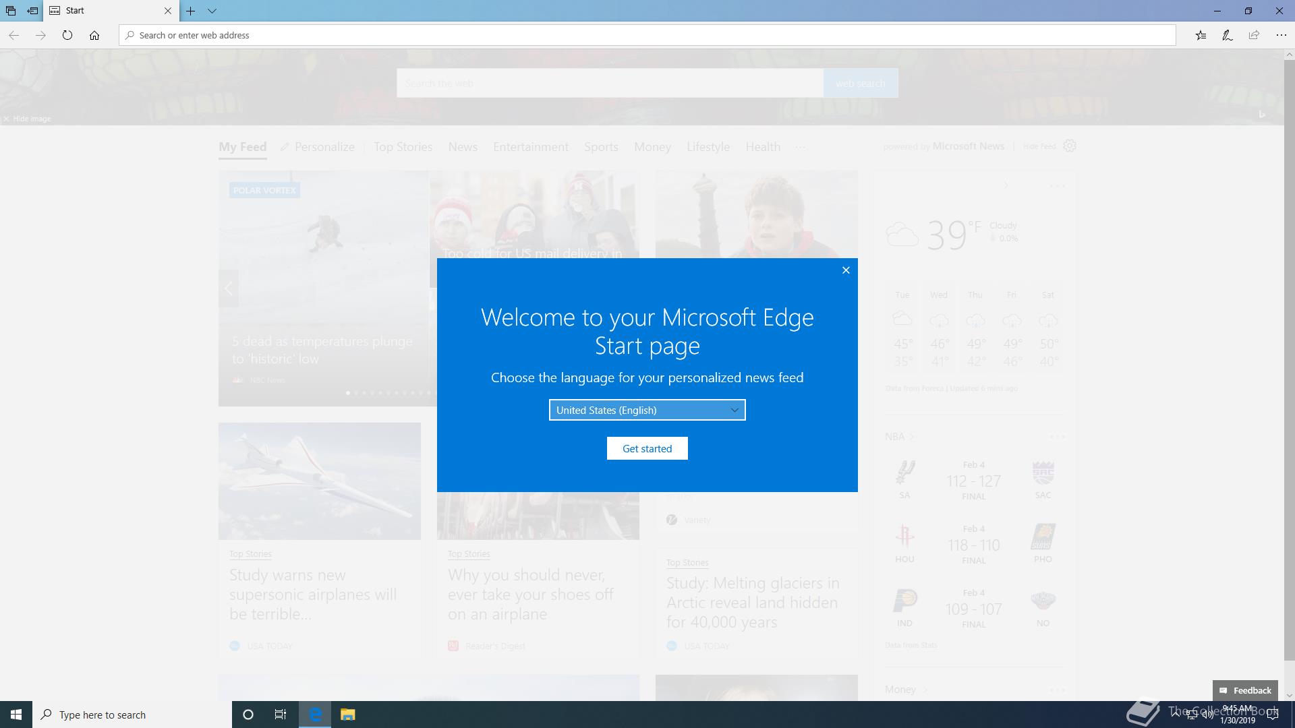Screen dimensions: 1295x728
Task: Expand the NBA scores section
Action: point(900,437)
